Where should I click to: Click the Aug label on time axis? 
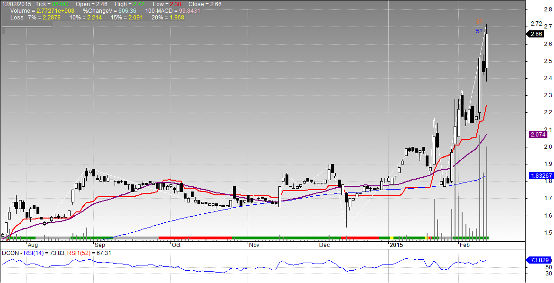(x=33, y=245)
